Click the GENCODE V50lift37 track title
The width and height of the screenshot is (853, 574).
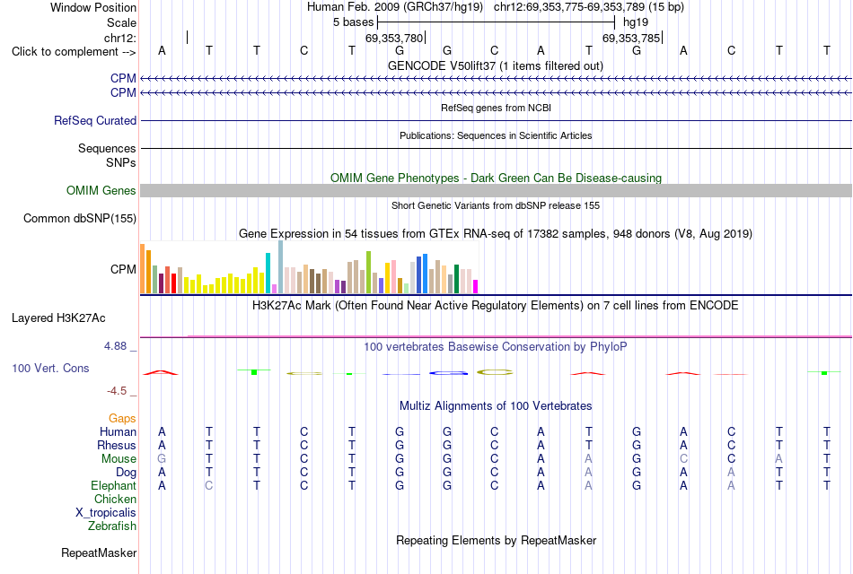496,65
